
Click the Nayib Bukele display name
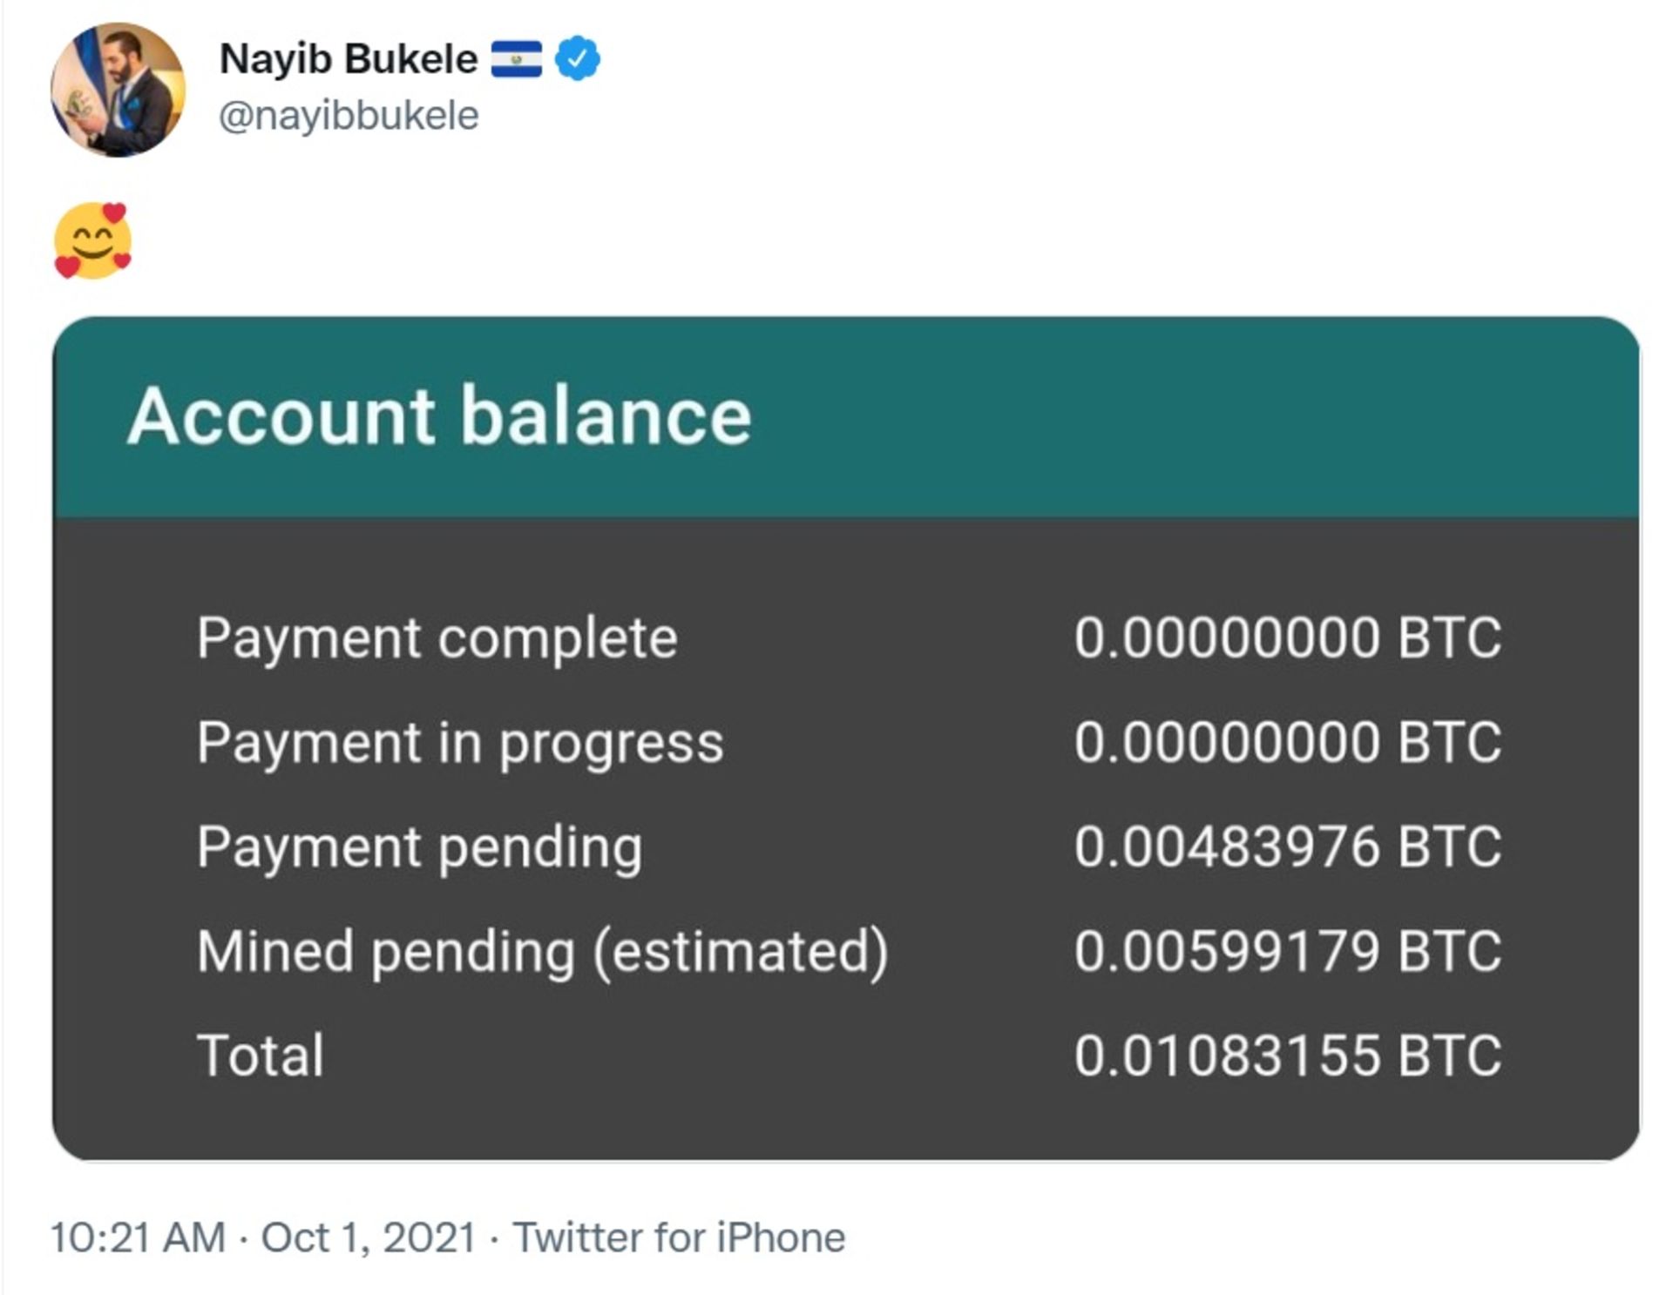pos(348,59)
